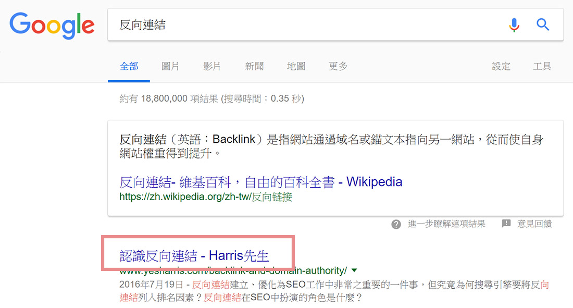Screen dimensions: 573x308
Task: Select the 全部 tab
Action: [129, 66]
